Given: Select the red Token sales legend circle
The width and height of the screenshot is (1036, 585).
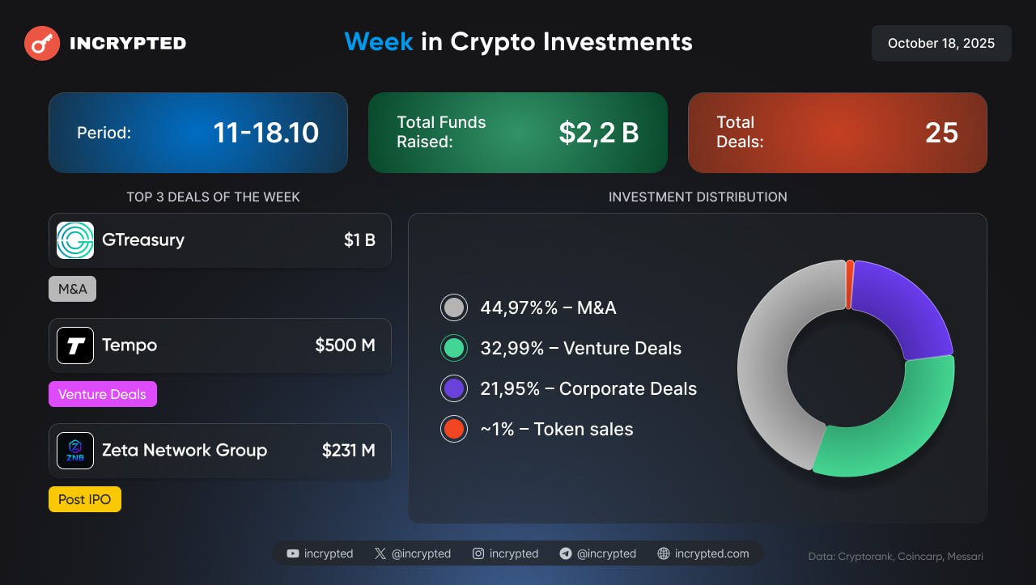Looking at the screenshot, I should (x=454, y=429).
